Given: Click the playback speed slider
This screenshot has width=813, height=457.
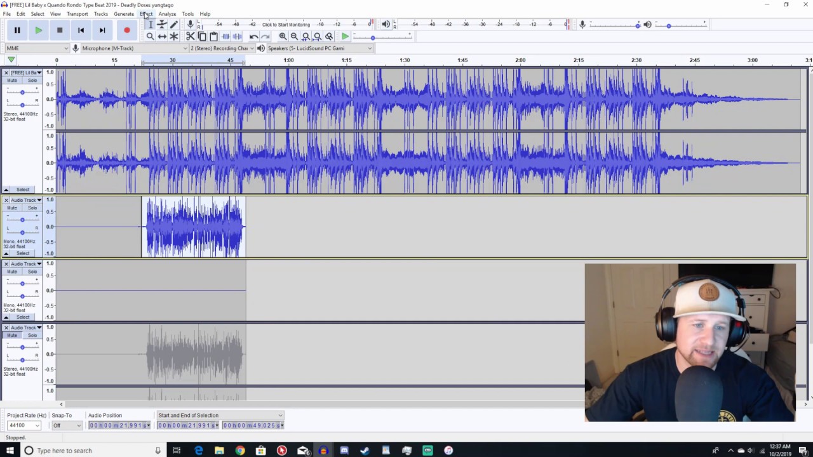Looking at the screenshot, I should click(x=383, y=37).
